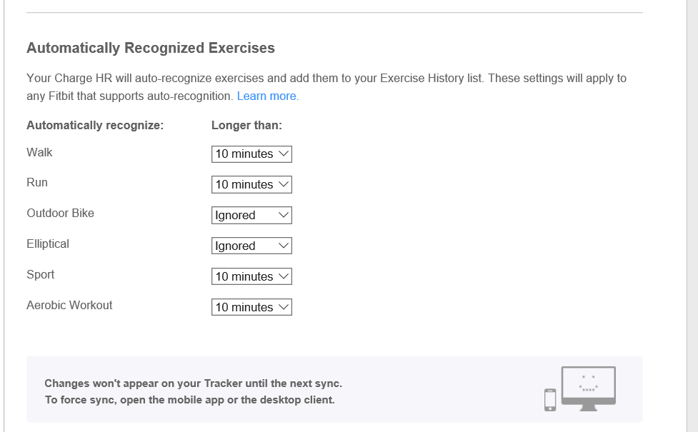The image size is (698, 432).
Task: Click the 'To force sync' instruction text
Action: [x=189, y=400]
